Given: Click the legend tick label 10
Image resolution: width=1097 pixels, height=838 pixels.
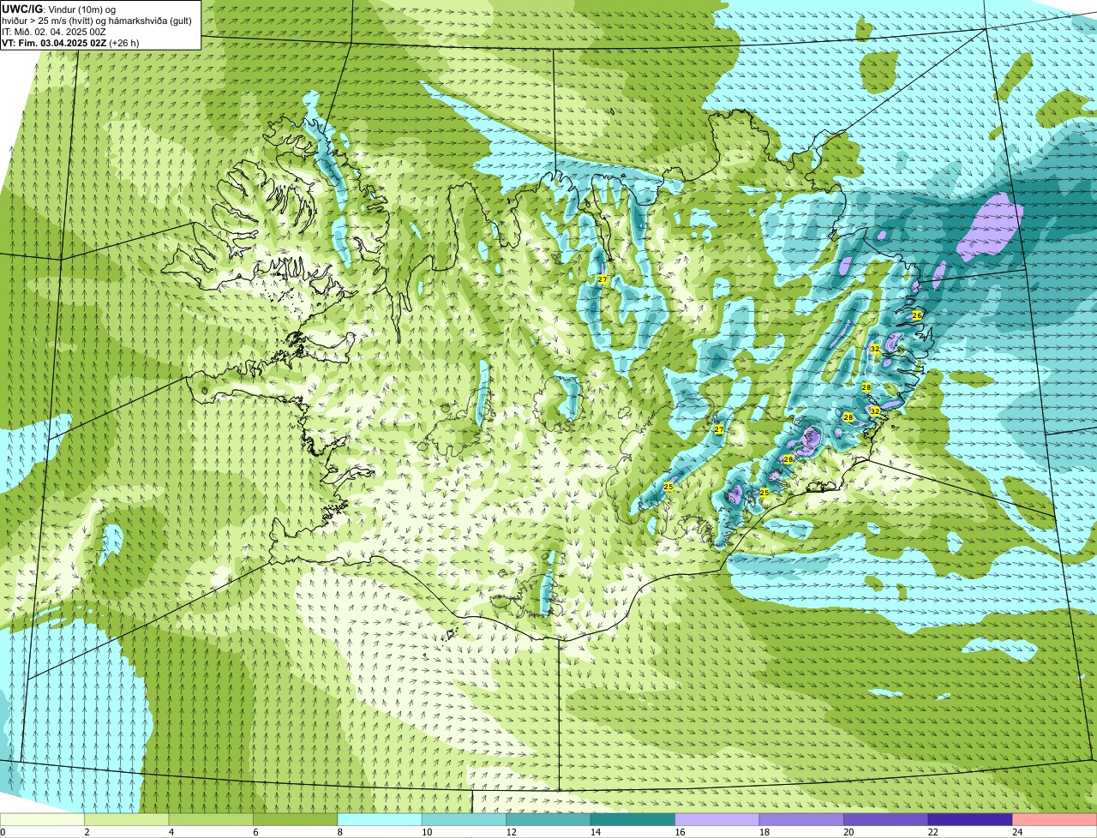Looking at the screenshot, I should coord(427,832).
